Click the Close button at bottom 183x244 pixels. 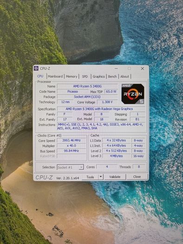137,177
